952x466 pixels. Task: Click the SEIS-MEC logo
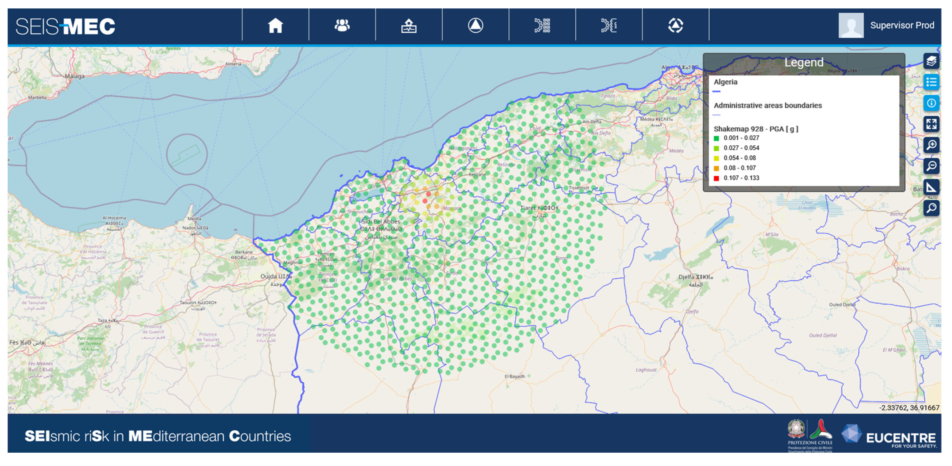click(x=65, y=27)
